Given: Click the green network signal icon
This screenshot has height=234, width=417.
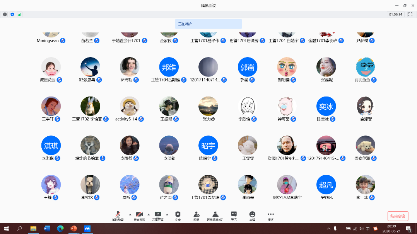Looking at the screenshot, I should point(19,14).
